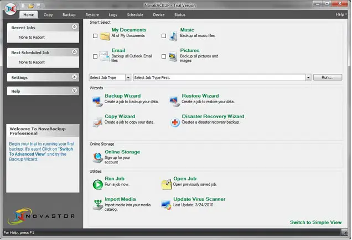
Task: Click the Music note icon
Action: (x=173, y=36)
